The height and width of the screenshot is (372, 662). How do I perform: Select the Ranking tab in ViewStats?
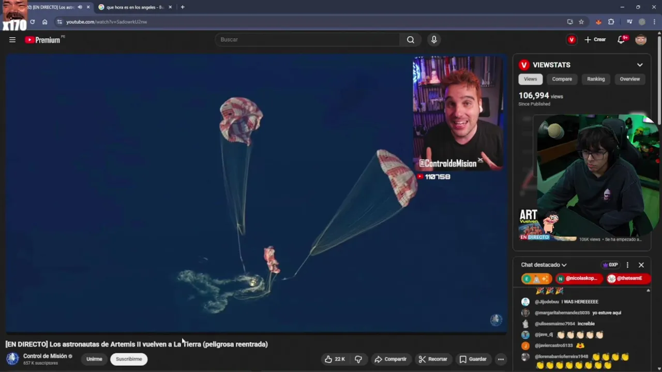coord(596,79)
